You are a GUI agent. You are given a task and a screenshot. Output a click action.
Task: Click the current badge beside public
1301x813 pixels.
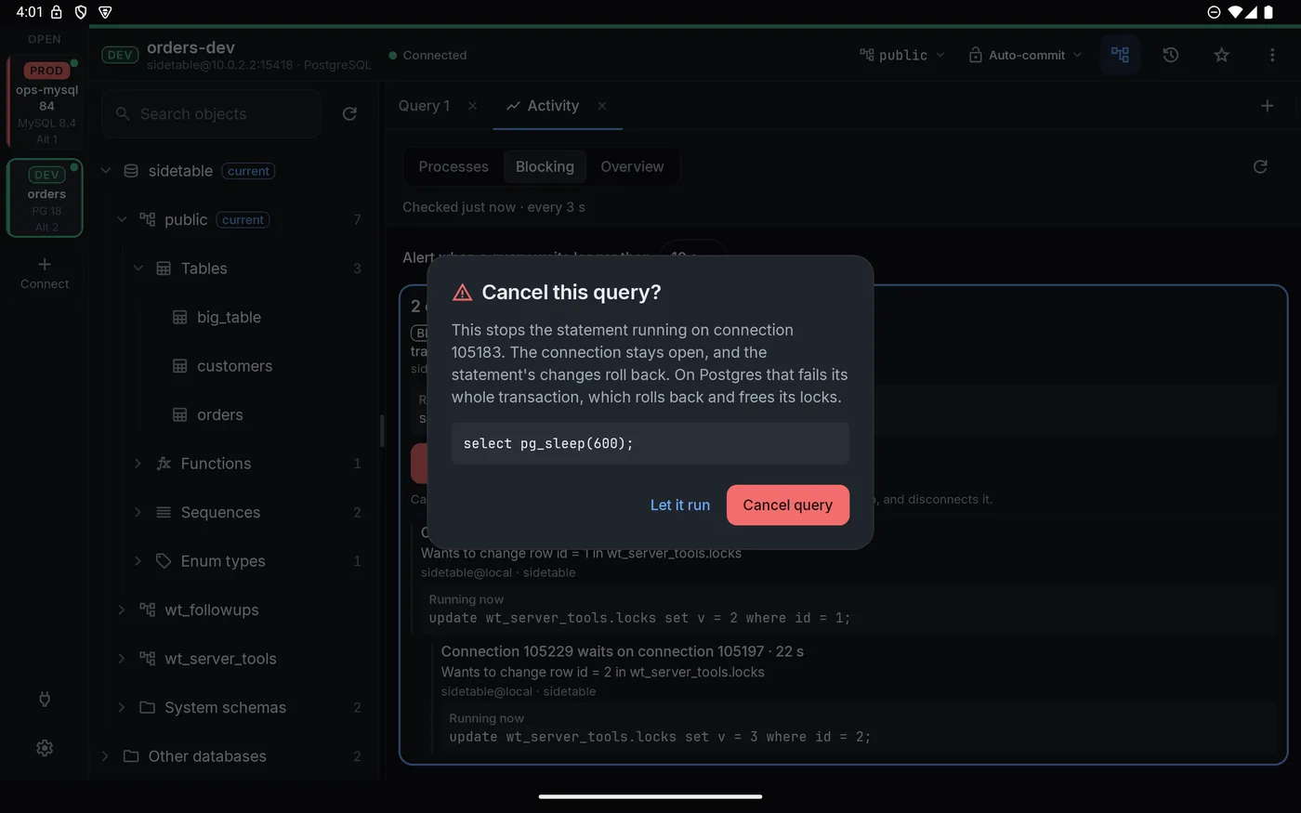click(x=243, y=219)
